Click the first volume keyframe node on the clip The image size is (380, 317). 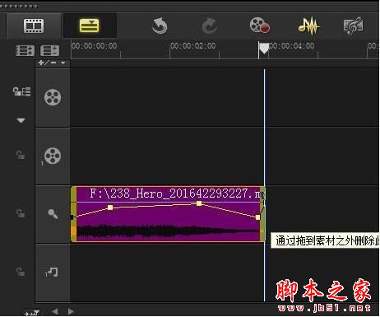click(x=110, y=207)
